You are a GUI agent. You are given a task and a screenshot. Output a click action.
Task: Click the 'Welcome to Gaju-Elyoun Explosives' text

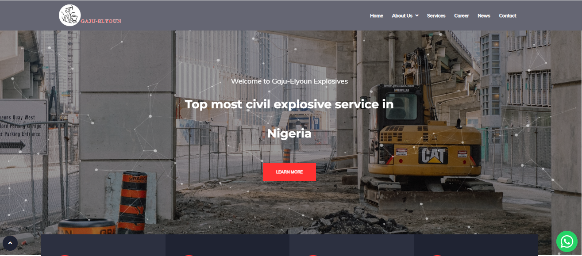click(289, 81)
